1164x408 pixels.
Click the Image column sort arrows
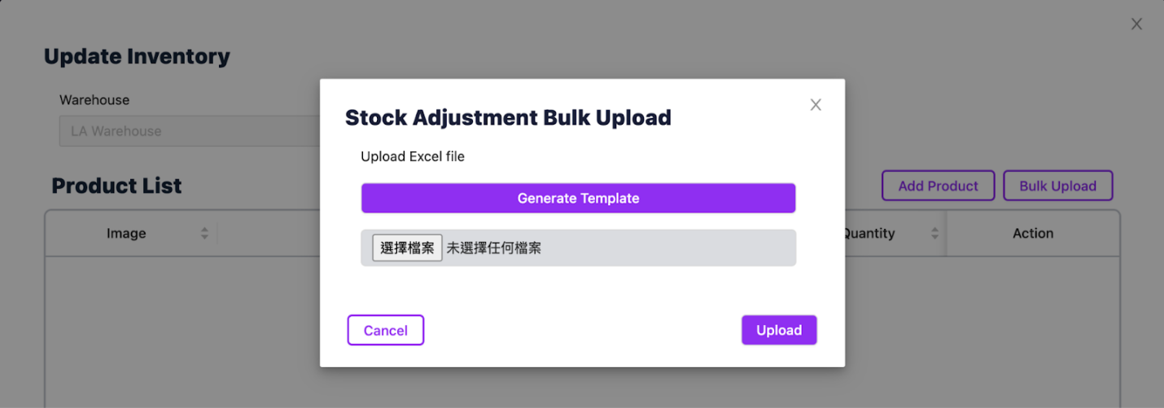tap(204, 234)
